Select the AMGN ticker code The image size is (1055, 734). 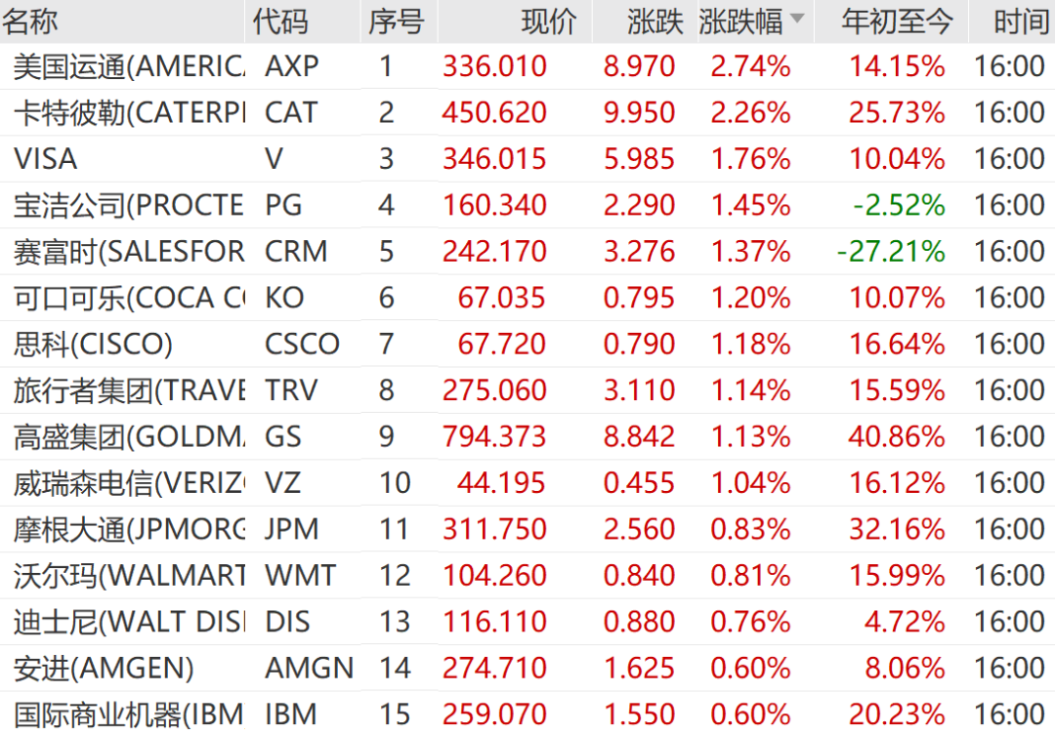pos(309,668)
